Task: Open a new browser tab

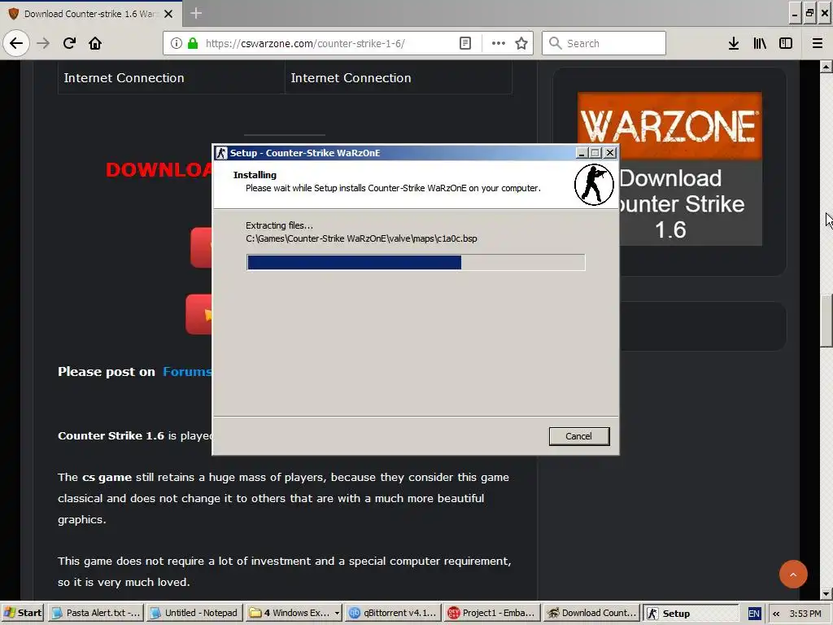Action: click(196, 13)
